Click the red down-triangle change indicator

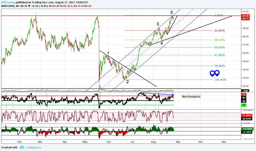click(29, 6)
